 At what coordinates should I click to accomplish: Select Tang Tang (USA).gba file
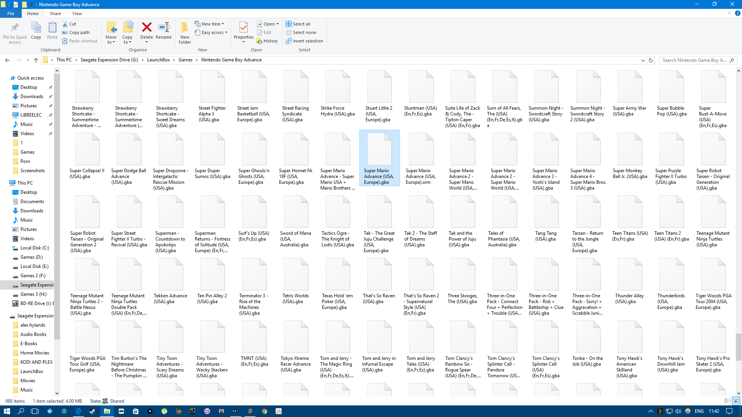coord(546,219)
